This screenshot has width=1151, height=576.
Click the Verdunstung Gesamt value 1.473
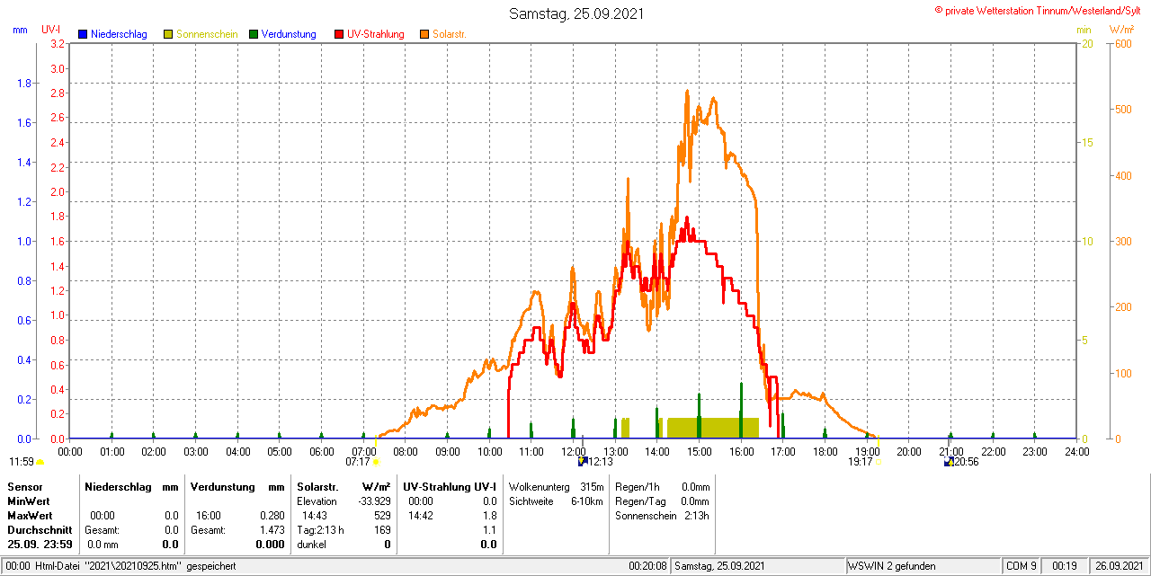[271, 530]
